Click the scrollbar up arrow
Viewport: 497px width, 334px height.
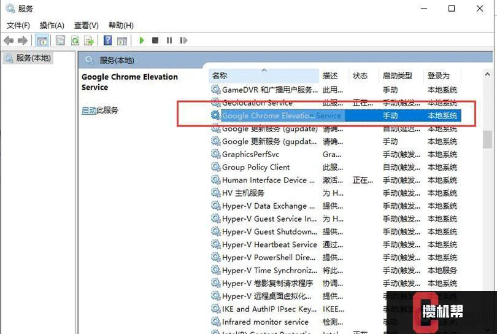pos(488,74)
